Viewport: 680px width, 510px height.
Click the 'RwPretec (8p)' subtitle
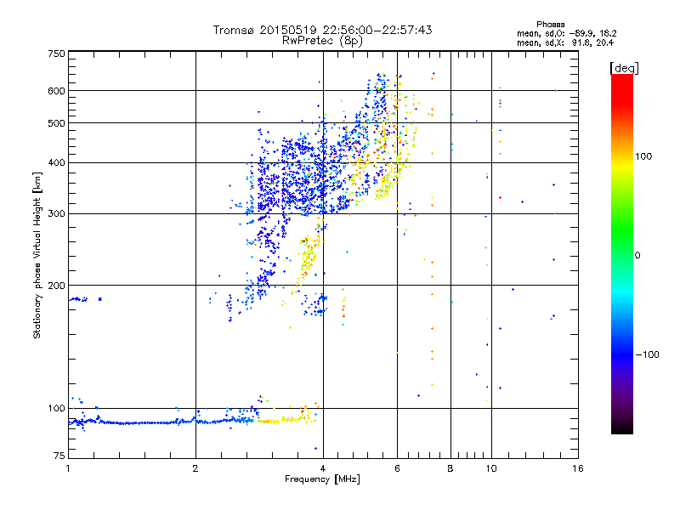click(322, 41)
